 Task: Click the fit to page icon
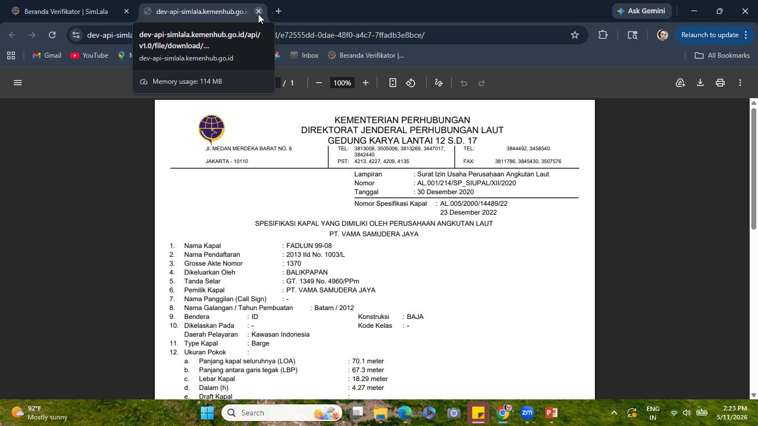[x=392, y=83]
